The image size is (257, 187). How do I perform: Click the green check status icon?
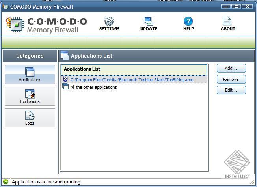pyautogui.click(x=6, y=181)
